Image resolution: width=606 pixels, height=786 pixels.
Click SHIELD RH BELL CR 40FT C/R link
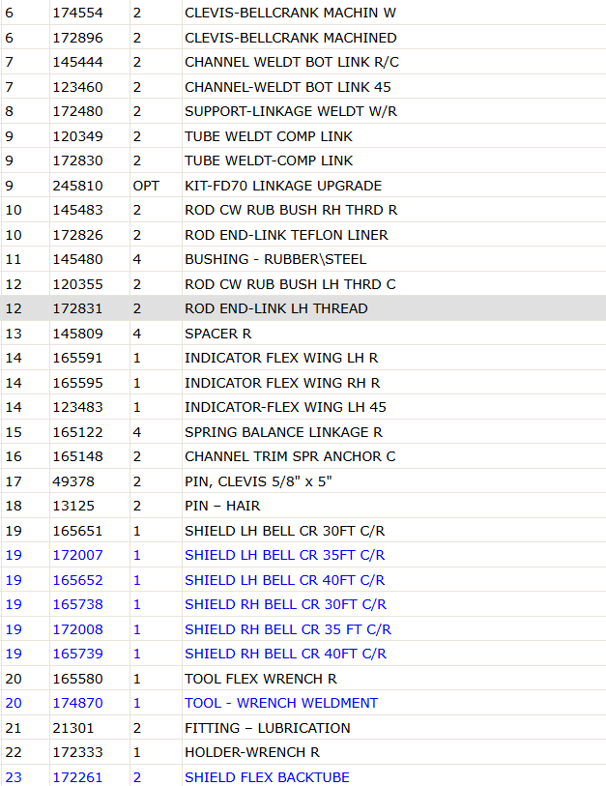pos(285,654)
